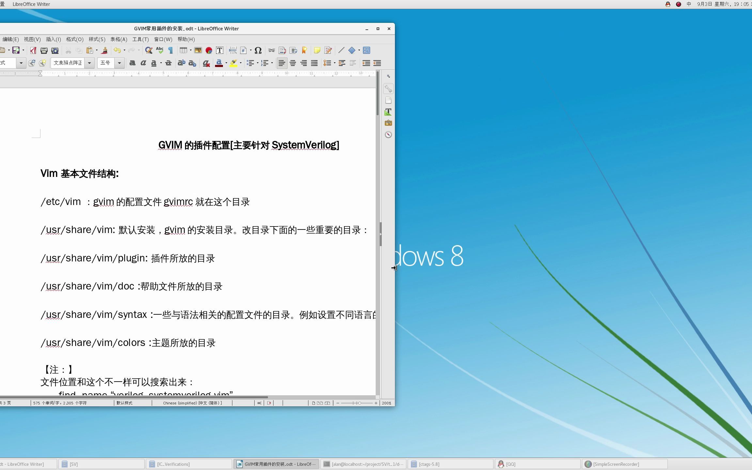Open sidebar Styles panel
Viewport: 752px width, 470px height.
tap(388, 112)
